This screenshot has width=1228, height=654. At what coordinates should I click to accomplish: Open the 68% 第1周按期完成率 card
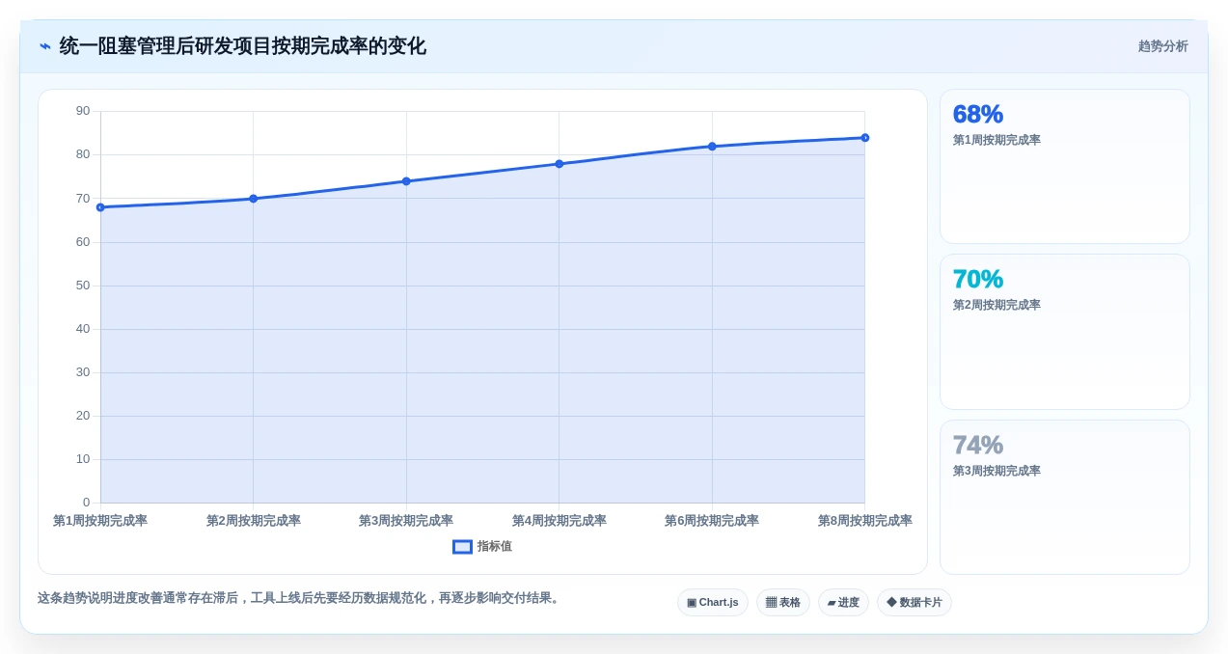(x=1065, y=166)
